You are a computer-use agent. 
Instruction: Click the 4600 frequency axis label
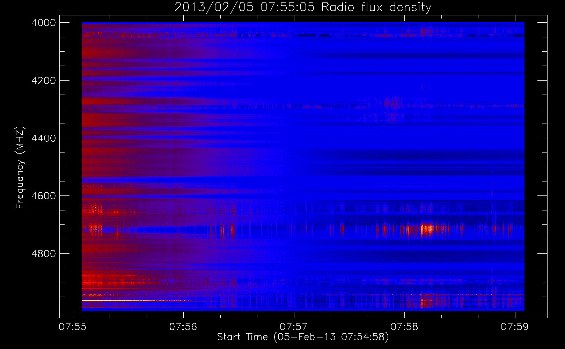pos(44,196)
